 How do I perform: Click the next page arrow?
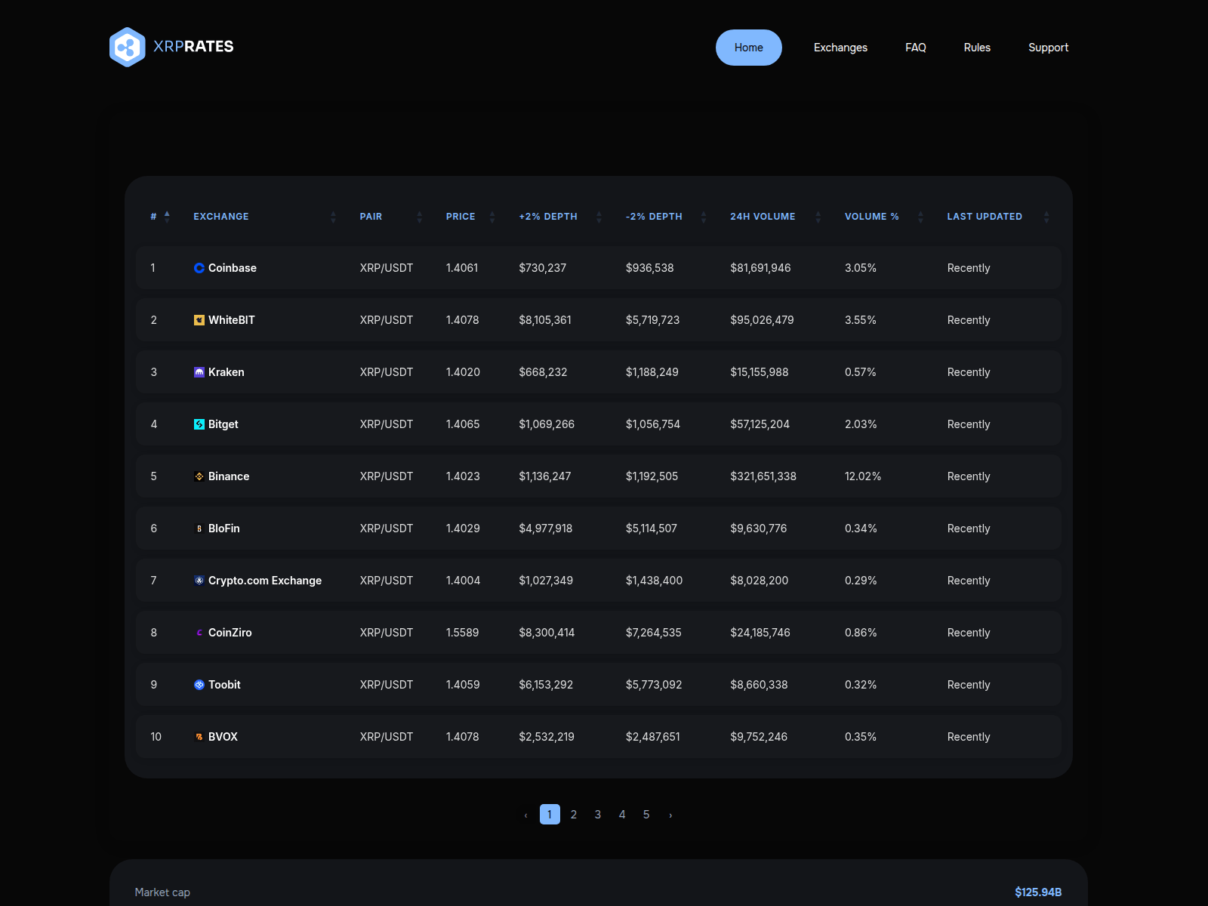[x=670, y=815]
